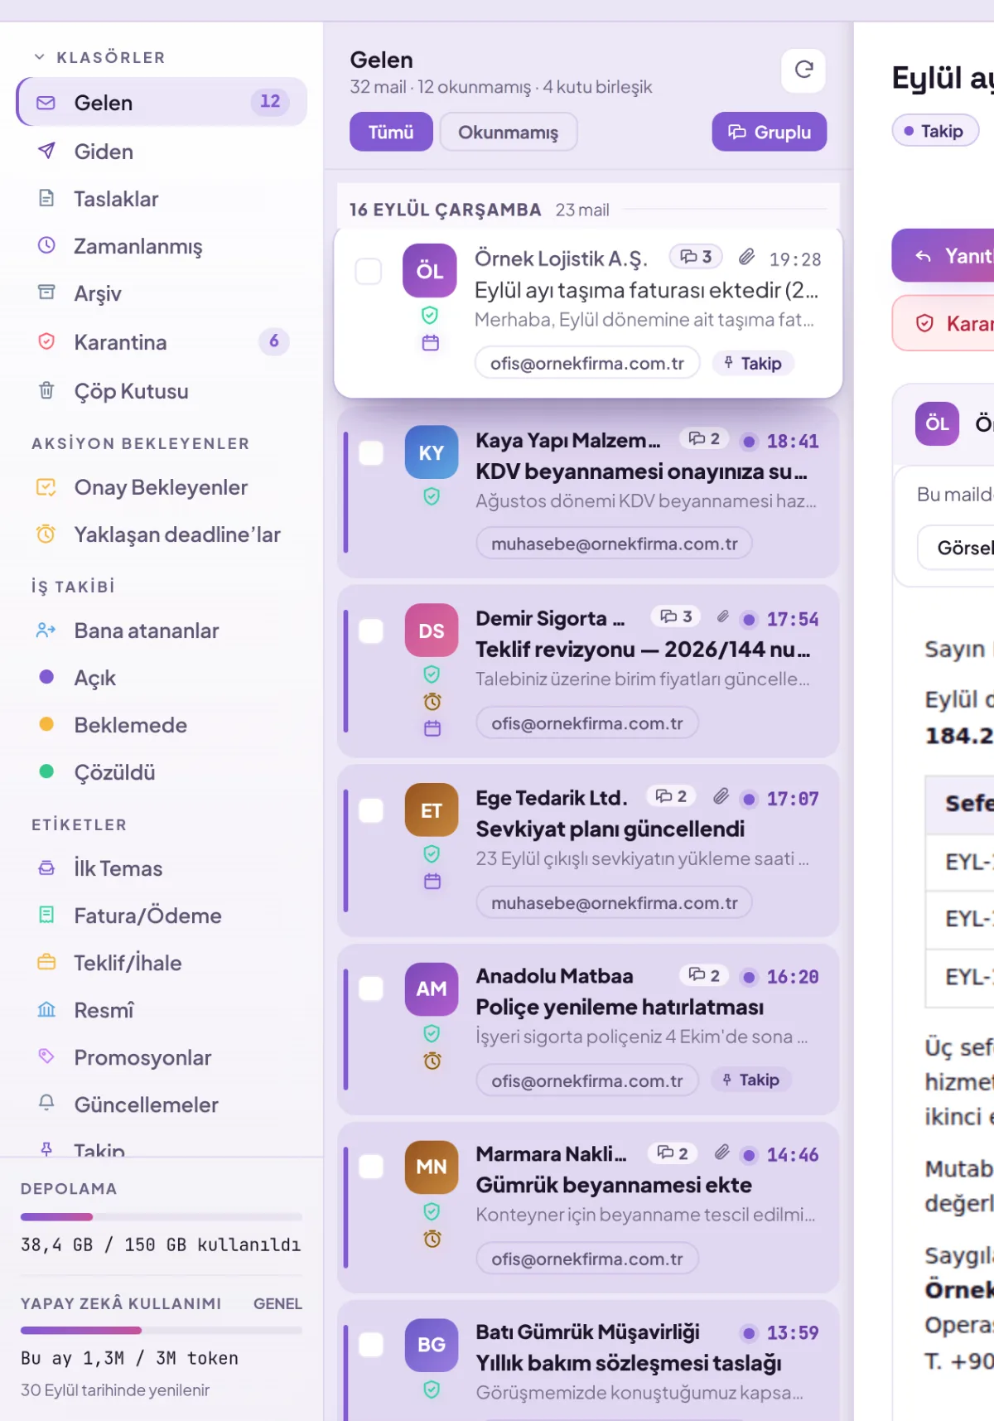Toggle the Gruplu conversation view

pos(770,133)
